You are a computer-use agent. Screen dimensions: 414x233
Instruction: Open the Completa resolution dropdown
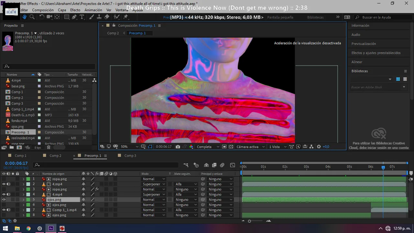coord(208,147)
